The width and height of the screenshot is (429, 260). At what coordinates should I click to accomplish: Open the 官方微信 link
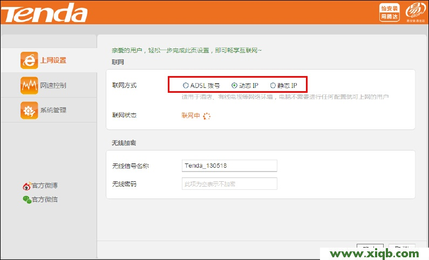[44, 200]
